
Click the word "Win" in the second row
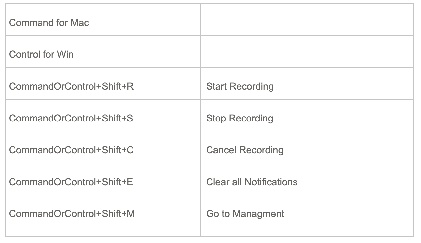tap(65, 54)
